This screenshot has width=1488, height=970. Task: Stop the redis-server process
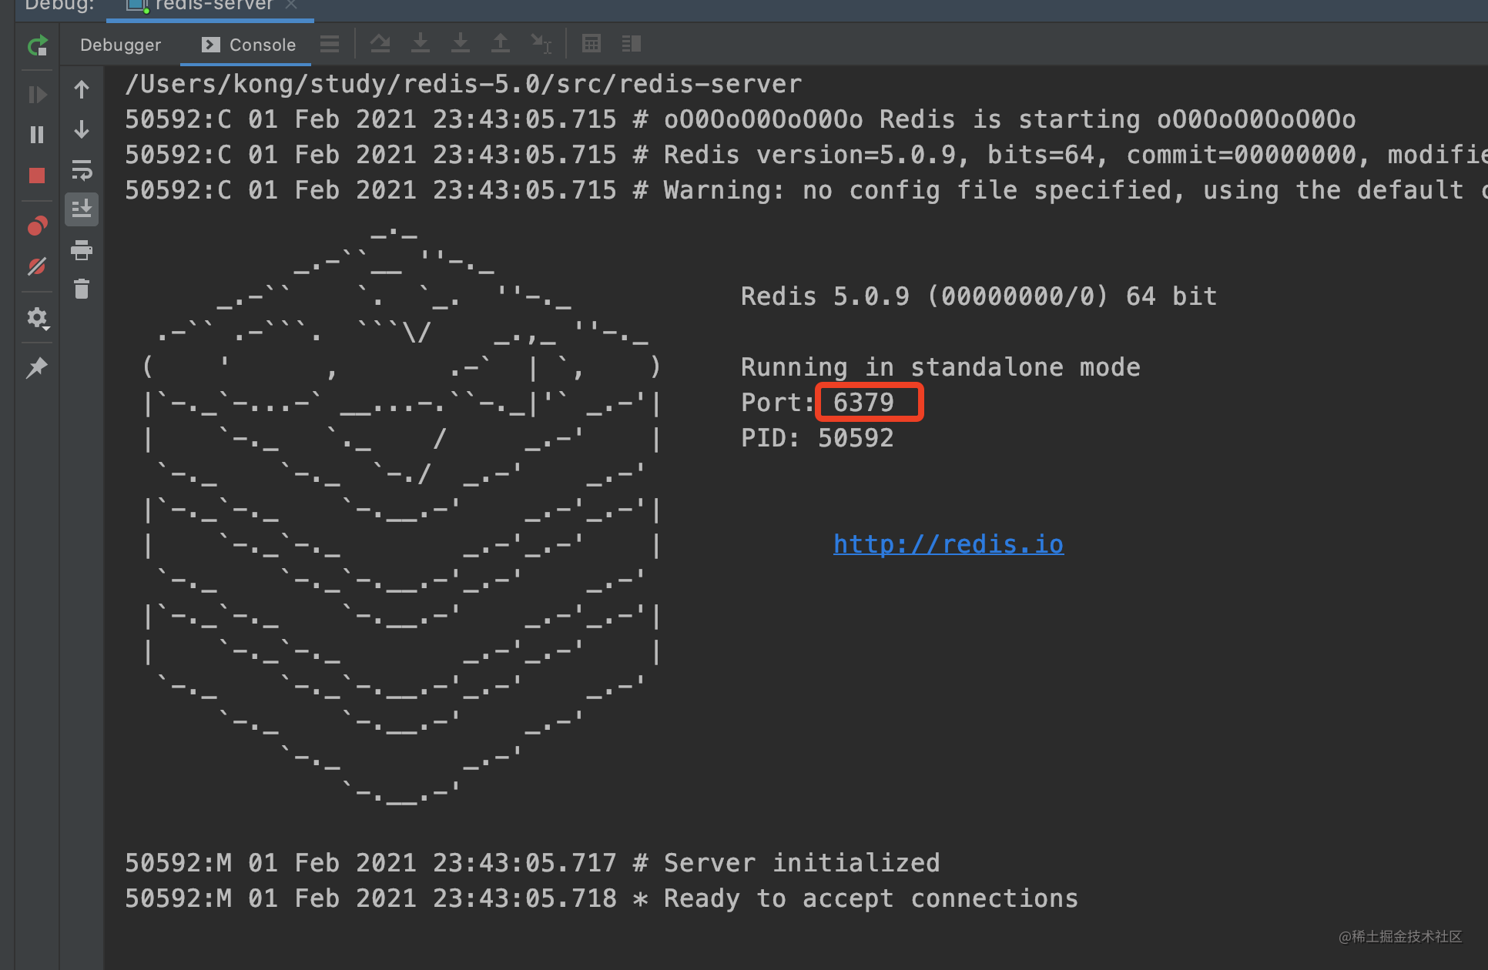37,176
